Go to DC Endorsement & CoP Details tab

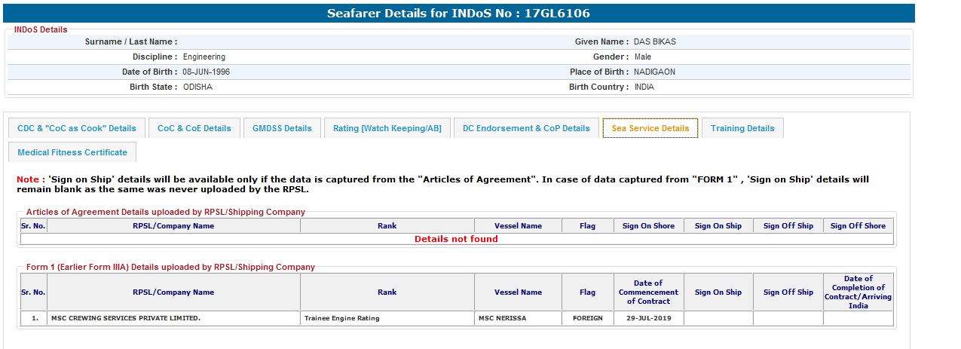526,128
